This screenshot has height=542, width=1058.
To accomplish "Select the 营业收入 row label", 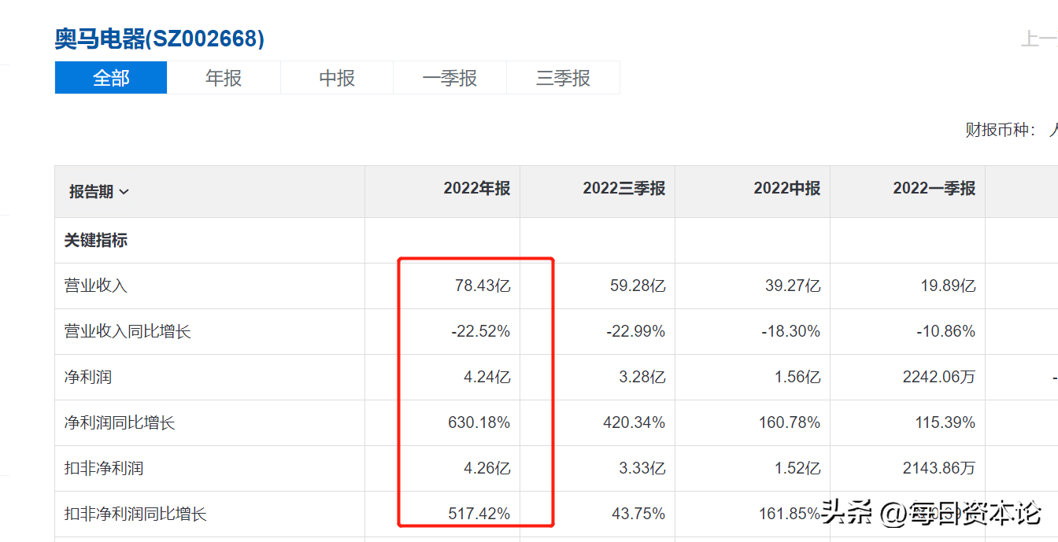I will [x=96, y=286].
